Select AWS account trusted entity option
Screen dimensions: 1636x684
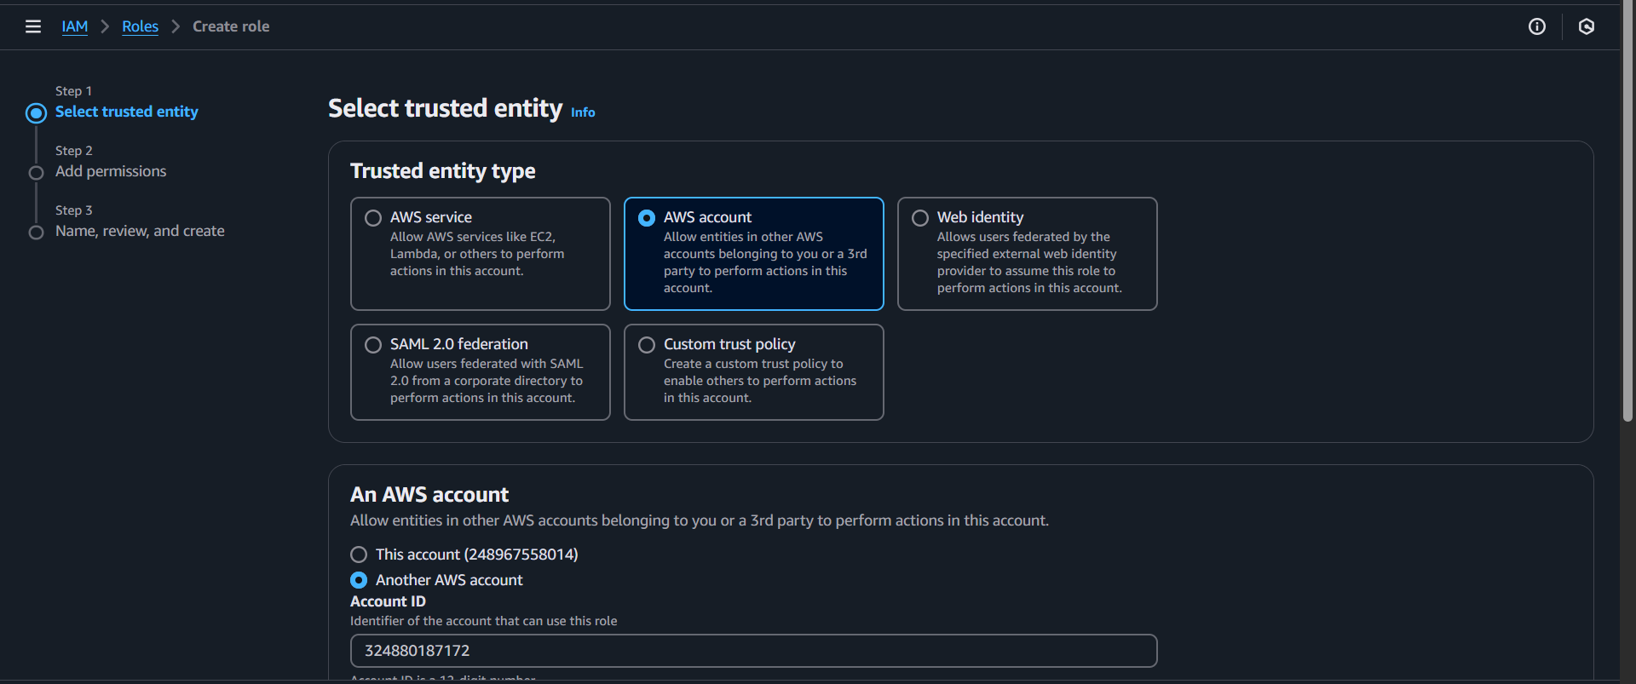(647, 218)
